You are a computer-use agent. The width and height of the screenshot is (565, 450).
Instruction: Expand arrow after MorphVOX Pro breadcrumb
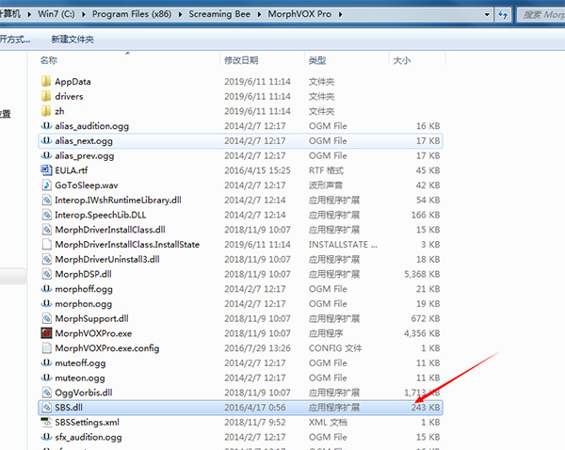coord(340,14)
